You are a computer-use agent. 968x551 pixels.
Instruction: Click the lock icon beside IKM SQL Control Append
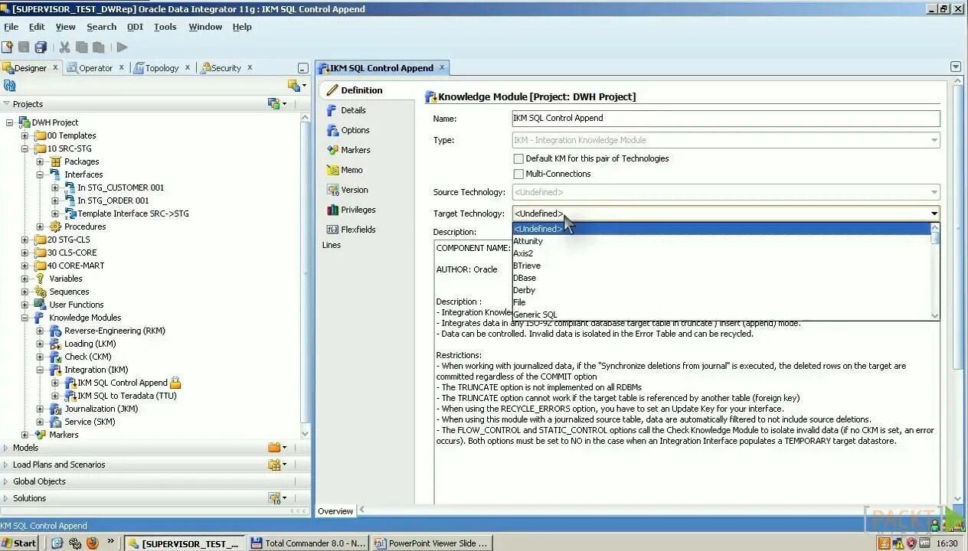coord(175,383)
